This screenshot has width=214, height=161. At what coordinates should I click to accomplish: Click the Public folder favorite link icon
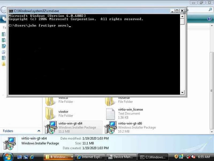4,64
